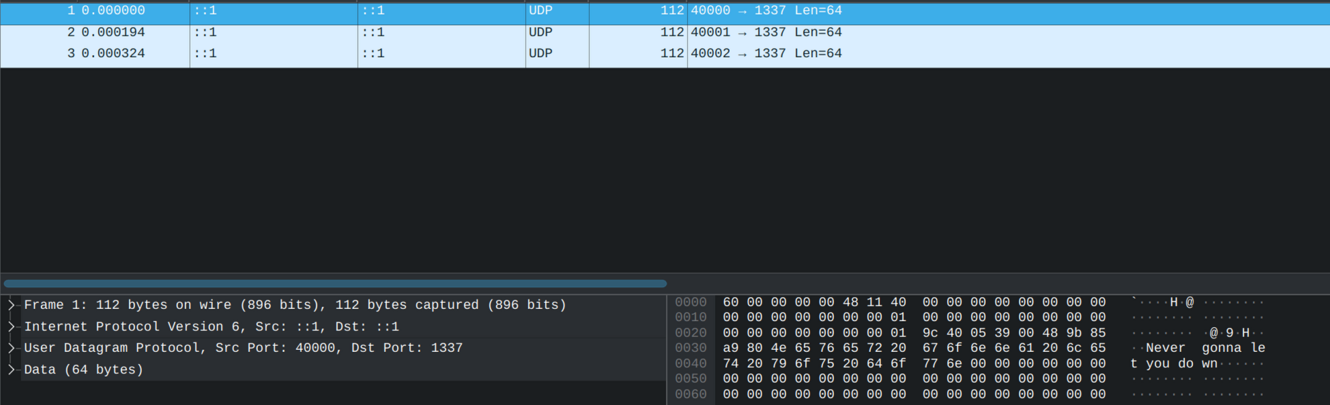
Task: Select the User Datagram Protocol detail line
Action: [243, 348]
